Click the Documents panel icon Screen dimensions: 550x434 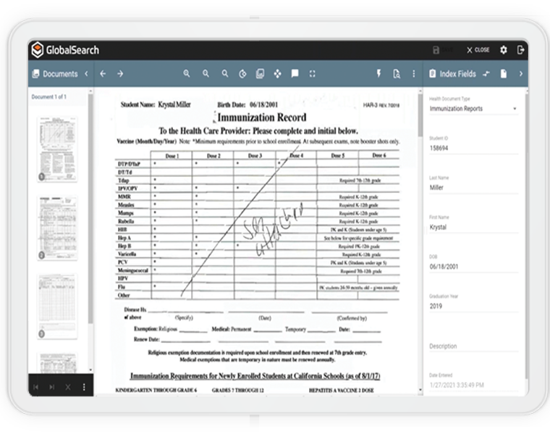[35, 74]
